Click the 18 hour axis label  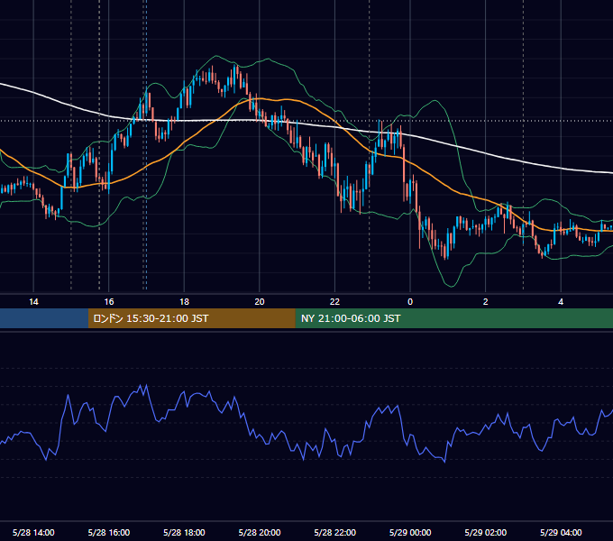(x=184, y=302)
